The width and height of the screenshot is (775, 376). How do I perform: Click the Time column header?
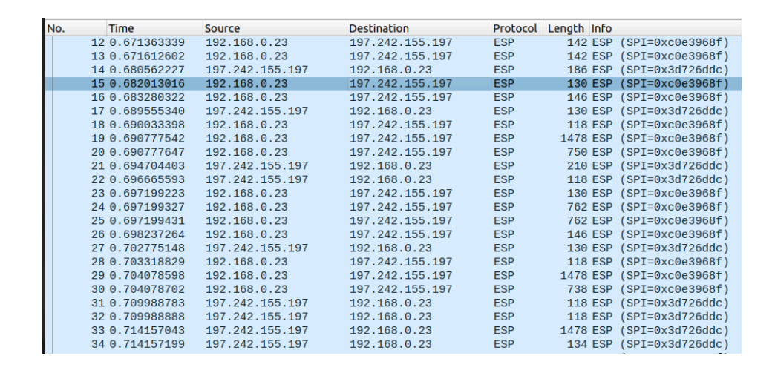[x=154, y=28]
